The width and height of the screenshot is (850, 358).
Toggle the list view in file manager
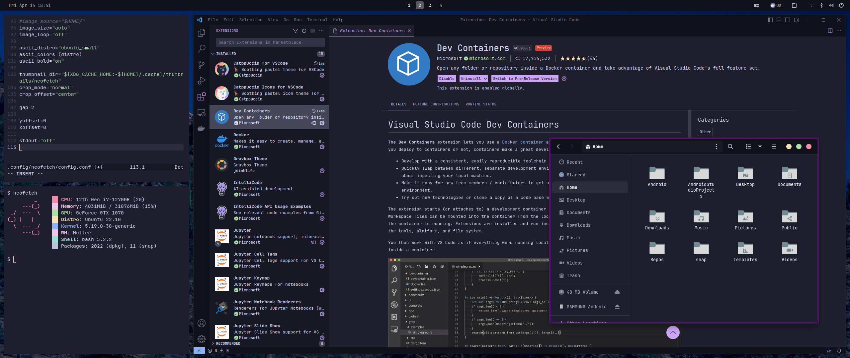click(x=748, y=147)
